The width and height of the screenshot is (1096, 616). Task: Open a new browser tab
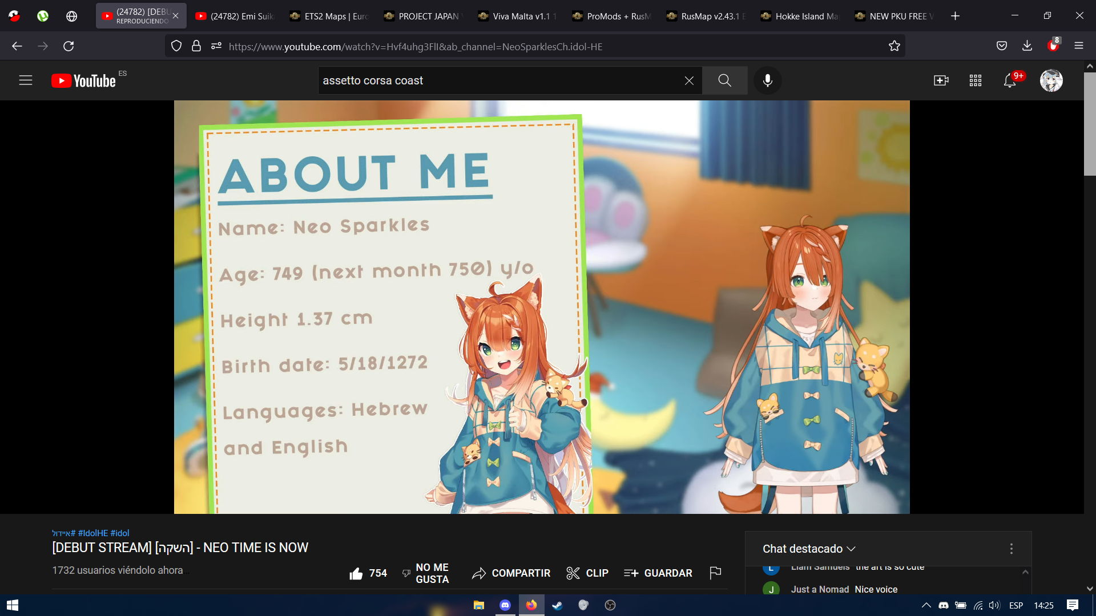[955, 16]
